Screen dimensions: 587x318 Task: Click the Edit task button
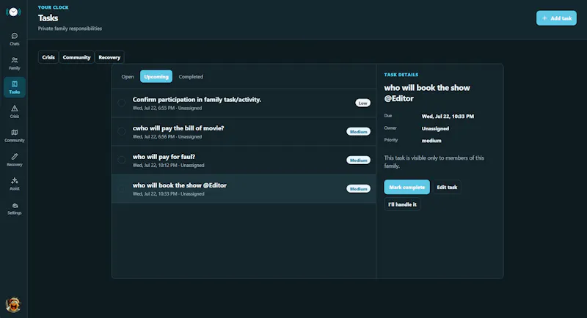pos(447,187)
